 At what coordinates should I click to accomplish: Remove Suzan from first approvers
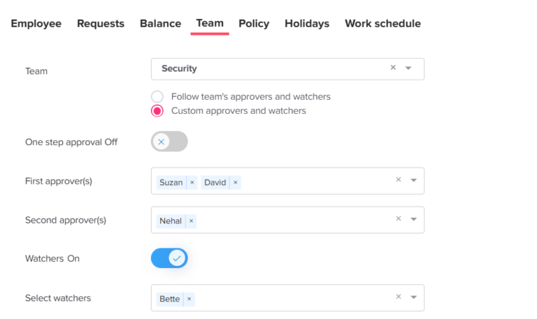[192, 182]
